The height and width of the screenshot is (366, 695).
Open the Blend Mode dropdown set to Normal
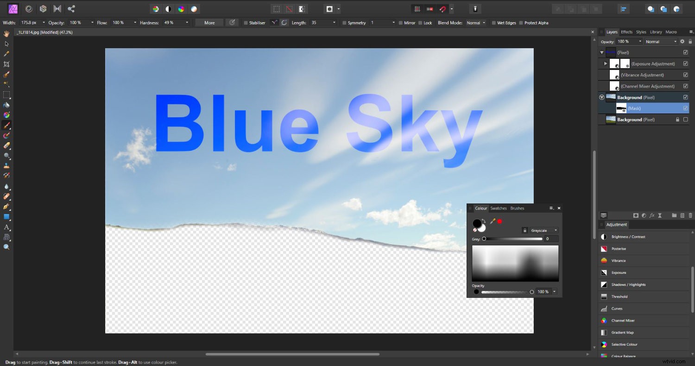coord(475,22)
